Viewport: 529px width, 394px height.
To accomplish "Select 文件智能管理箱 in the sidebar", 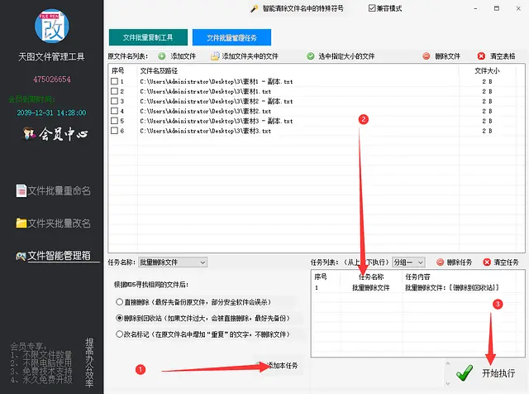I will tap(53, 256).
